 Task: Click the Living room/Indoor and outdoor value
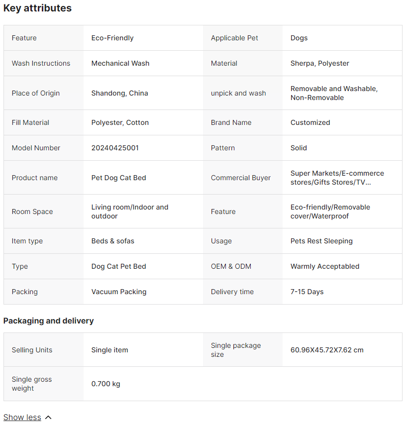130,212
